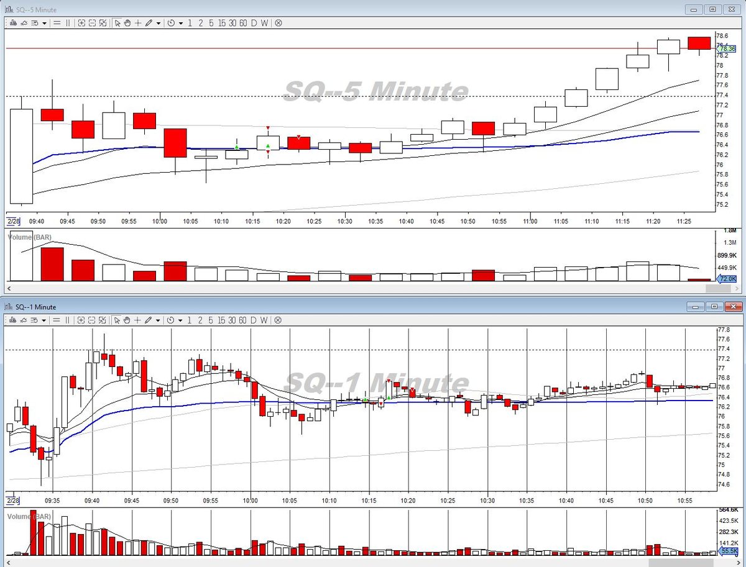Toggle the arrow pointer tool in SQ--5 Minute toolbar
Screen dimensions: 746x567
tap(117, 23)
